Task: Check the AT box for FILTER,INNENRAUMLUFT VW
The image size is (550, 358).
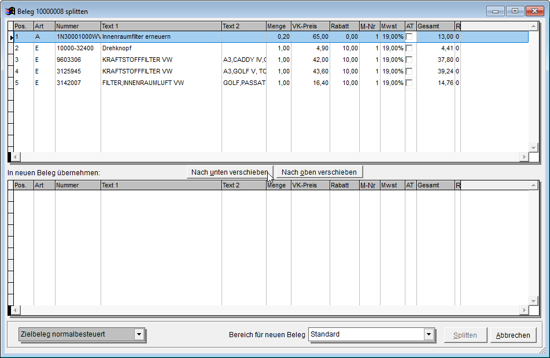Action: coord(409,83)
